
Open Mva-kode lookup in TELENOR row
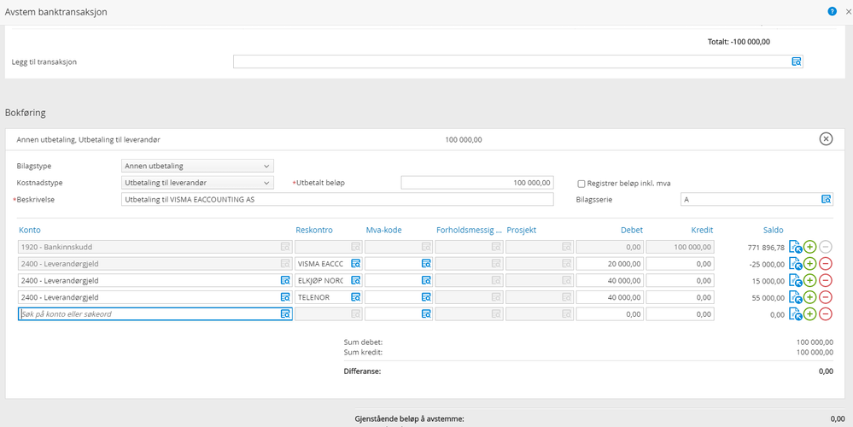click(427, 297)
